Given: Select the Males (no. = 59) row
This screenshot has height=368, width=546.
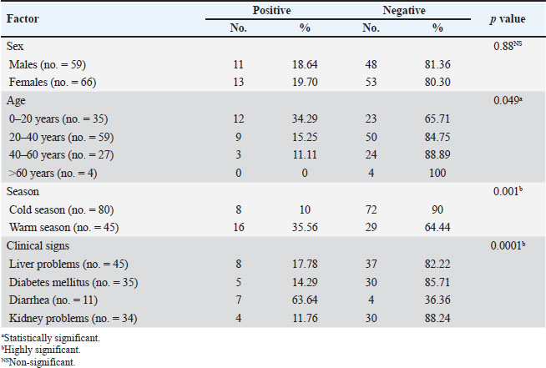Looking at the screenshot, I should [x=47, y=63].
